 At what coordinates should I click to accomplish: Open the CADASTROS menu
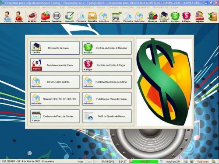(8, 7)
